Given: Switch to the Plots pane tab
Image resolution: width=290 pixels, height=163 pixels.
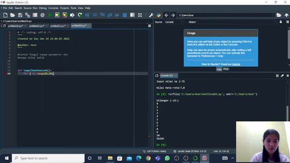Looking at the screenshot, I should 226,69.
